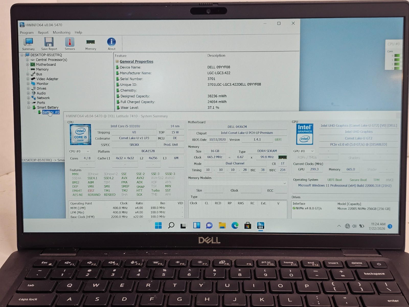
Task: Select Network in the device tree
Action: coord(43,98)
